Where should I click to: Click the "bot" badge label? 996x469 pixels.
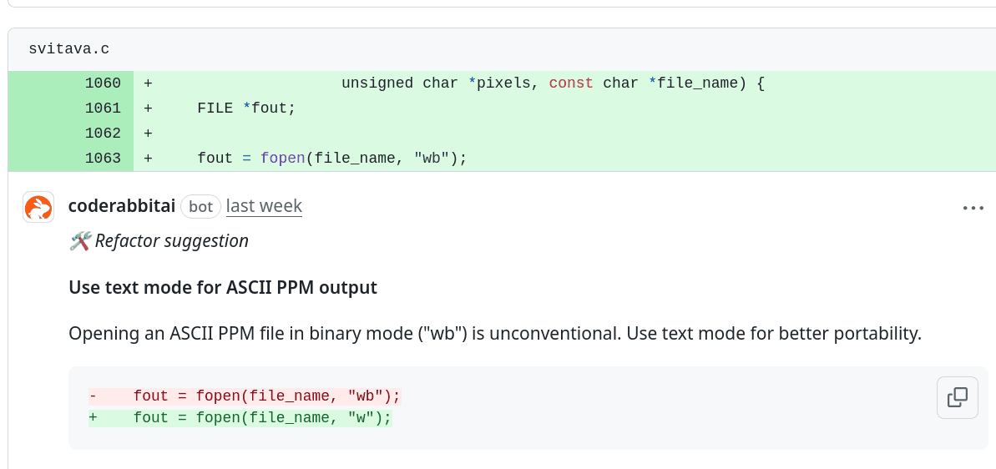[x=200, y=206]
